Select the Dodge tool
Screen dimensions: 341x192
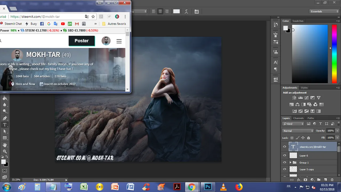5,111
